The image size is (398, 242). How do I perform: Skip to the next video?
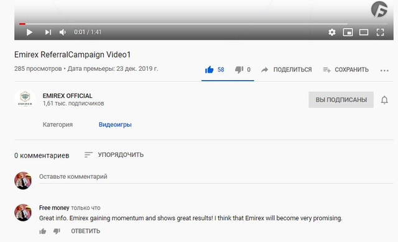tap(48, 32)
